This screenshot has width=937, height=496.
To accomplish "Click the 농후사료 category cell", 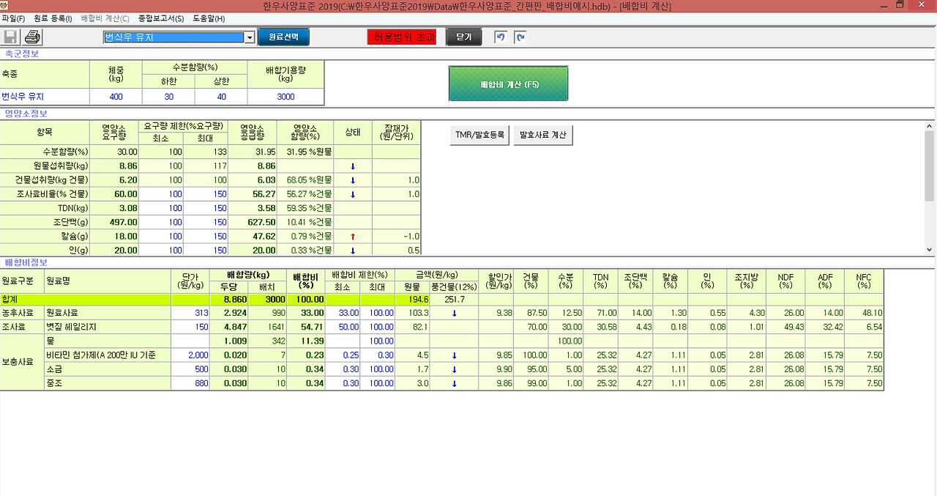I will [x=22, y=313].
